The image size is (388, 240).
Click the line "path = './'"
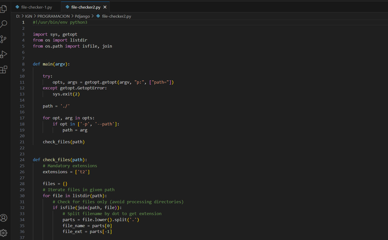pyautogui.click(x=56, y=106)
